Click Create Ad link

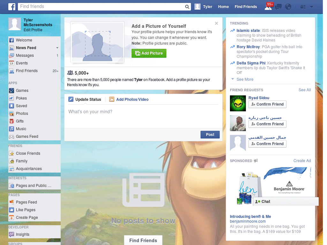point(302,161)
